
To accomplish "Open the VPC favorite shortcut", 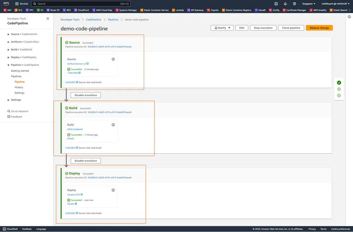I will (30, 10).
